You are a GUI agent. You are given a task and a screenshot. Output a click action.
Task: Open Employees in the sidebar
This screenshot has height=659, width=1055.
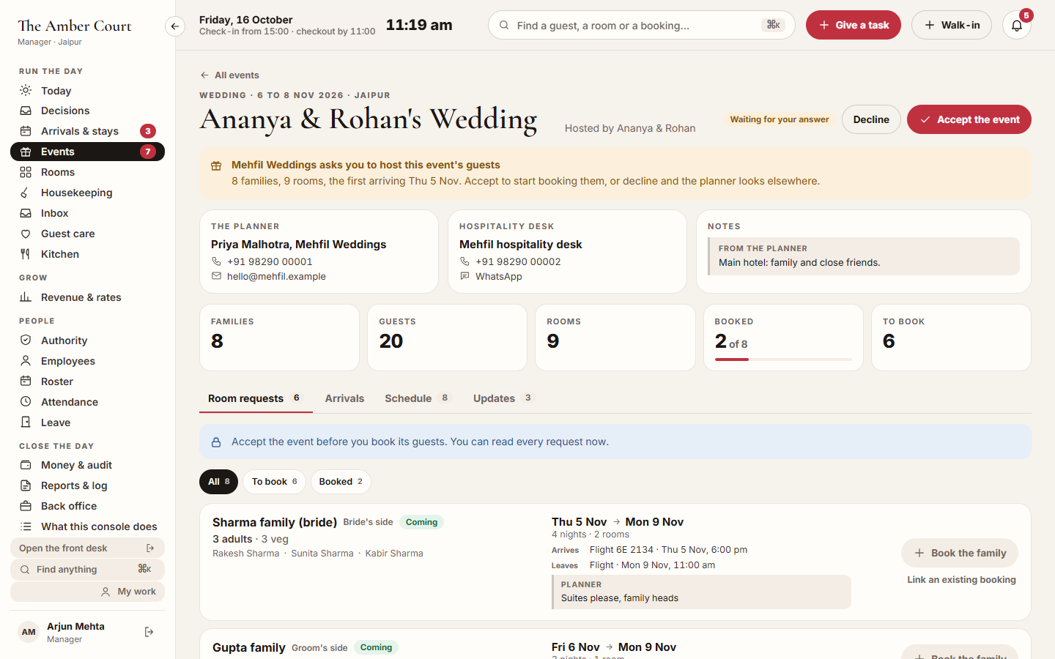pos(87,361)
